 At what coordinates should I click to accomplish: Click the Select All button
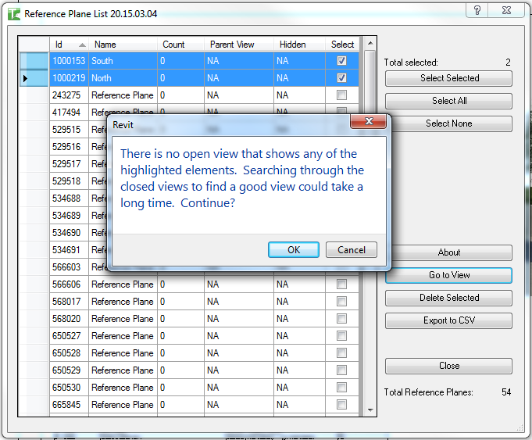(x=448, y=101)
